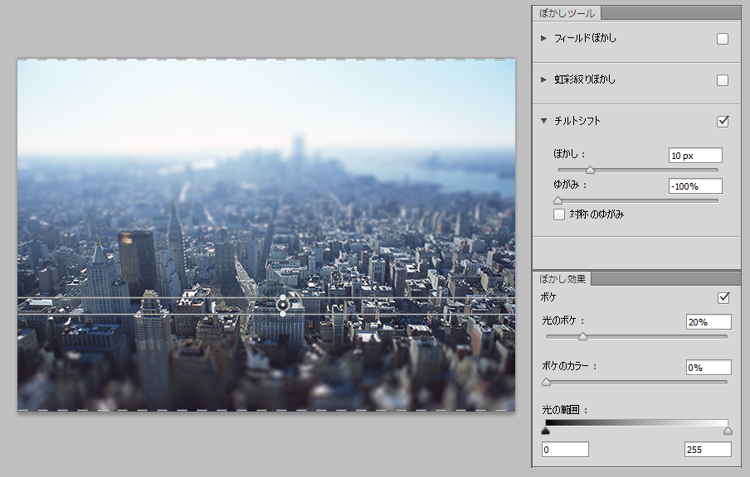Collapse the チルトシフト section
The height and width of the screenshot is (477, 750).
click(x=543, y=121)
